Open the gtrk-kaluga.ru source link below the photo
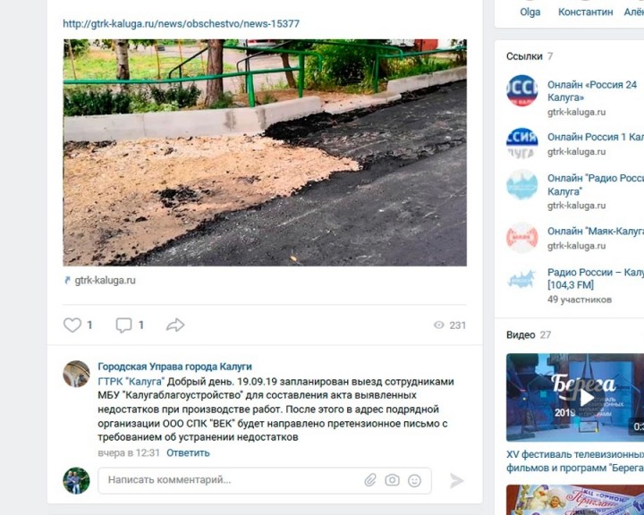The image size is (644, 515). [106, 281]
